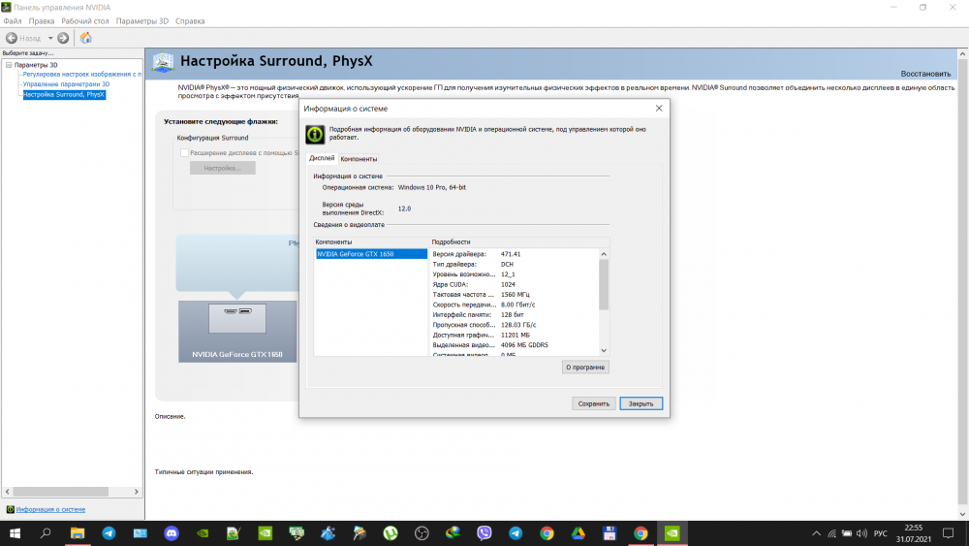Click the DirectX version value 12.0
This screenshot has width=969, height=546.
tap(405, 209)
